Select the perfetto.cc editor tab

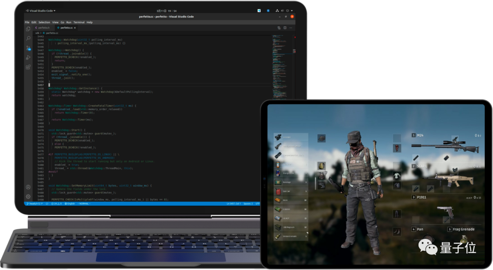point(66,28)
